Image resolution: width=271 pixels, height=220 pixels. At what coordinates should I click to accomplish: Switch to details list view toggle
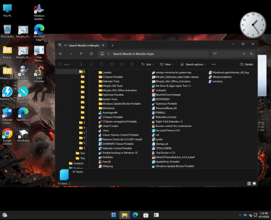249,184
